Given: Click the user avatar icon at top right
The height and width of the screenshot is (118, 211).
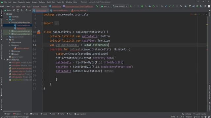Looking at the screenshot, I should tap(209, 6).
